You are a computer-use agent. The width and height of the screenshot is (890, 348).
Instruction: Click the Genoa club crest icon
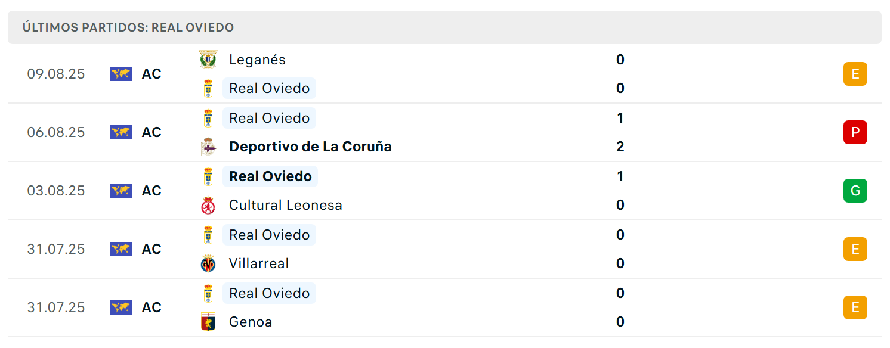208,322
